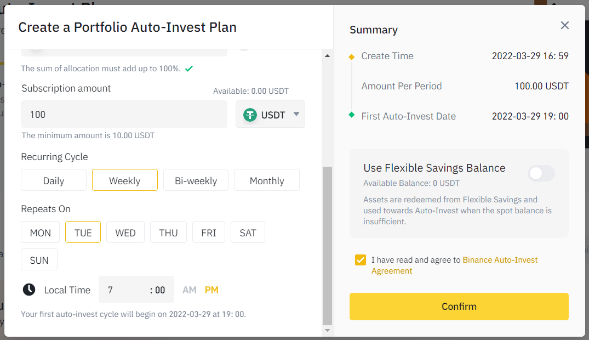Select the Daily recurring cycle
The height and width of the screenshot is (340, 589).
pos(54,180)
